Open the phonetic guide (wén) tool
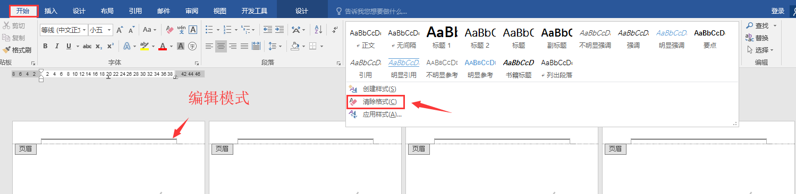This screenshot has height=194, width=796. pyautogui.click(x=181, y=30)
